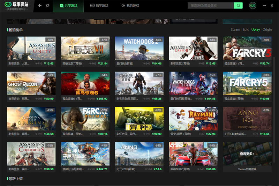Open The Crew 2 game thumbnail

[193, 154]
